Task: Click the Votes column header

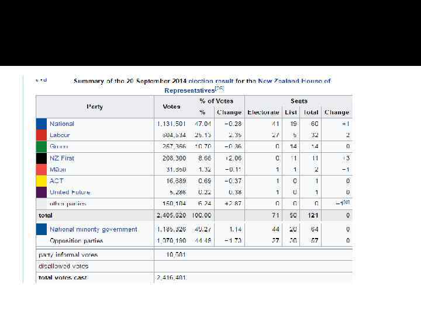Action: point(171,107)
